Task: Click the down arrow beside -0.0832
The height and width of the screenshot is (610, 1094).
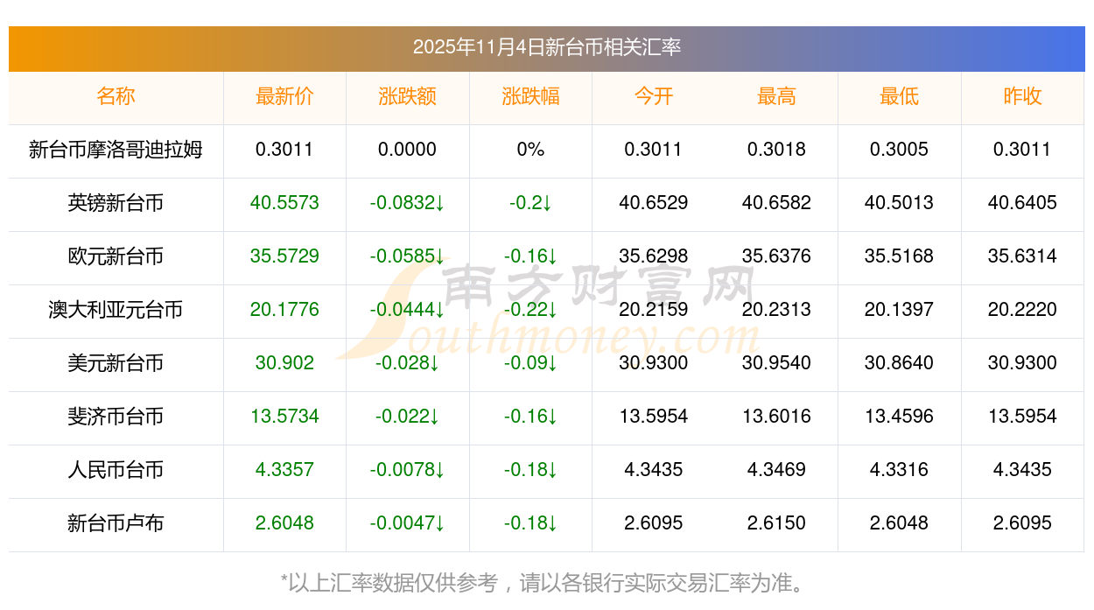Action: (x=439, y=204)
